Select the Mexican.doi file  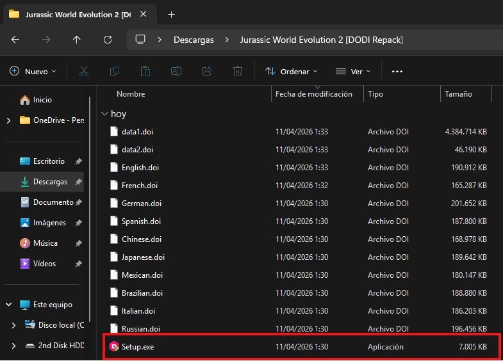click(x=142, y=275)
